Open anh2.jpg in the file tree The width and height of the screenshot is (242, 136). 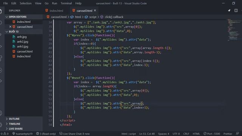pos(23,42)
